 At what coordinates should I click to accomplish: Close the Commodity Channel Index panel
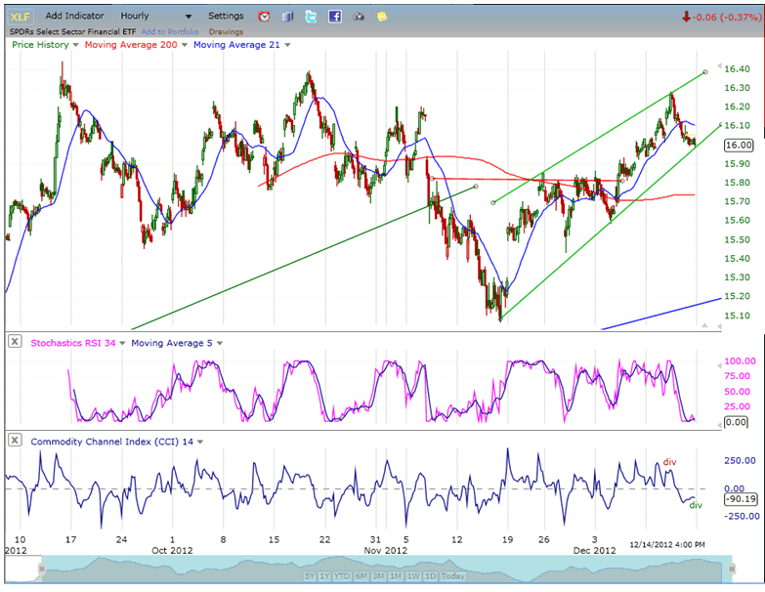pos(15,442)
